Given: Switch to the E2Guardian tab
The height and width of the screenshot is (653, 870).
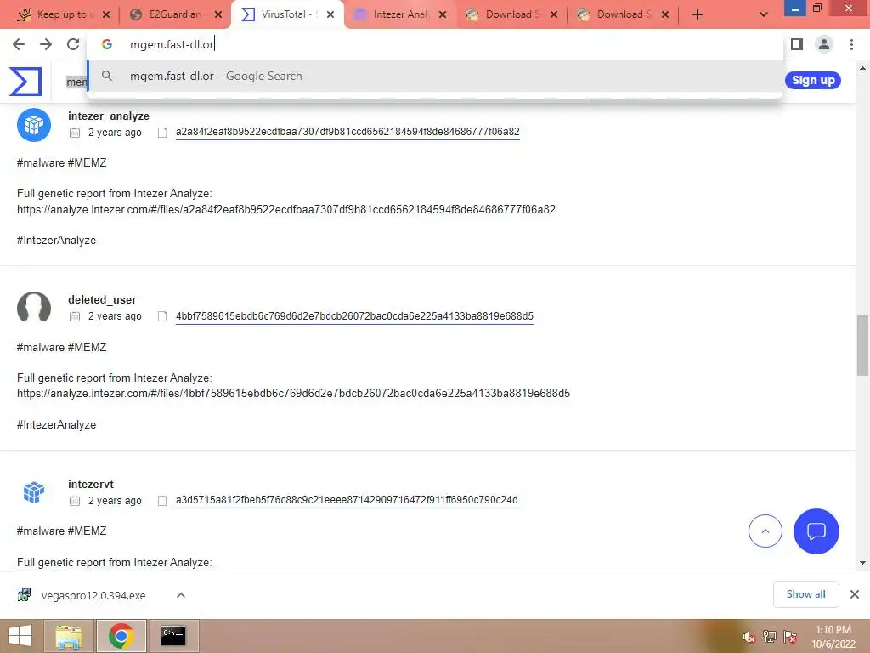Looking at the screenshot, I should (175, 14).
